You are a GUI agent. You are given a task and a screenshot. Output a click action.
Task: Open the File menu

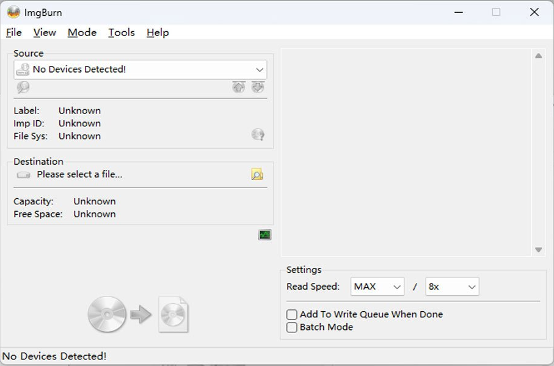14,32
